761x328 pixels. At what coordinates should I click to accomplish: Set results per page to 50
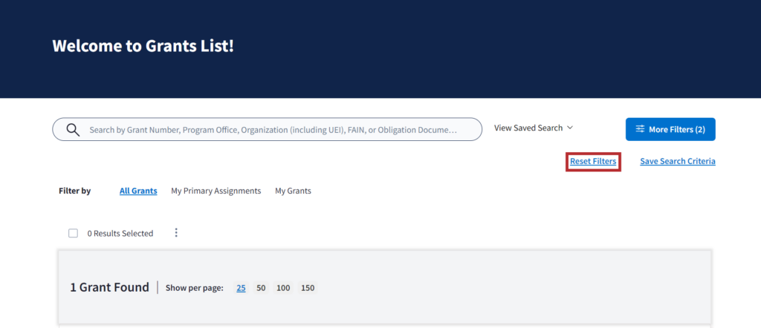(x=261, y=288)
